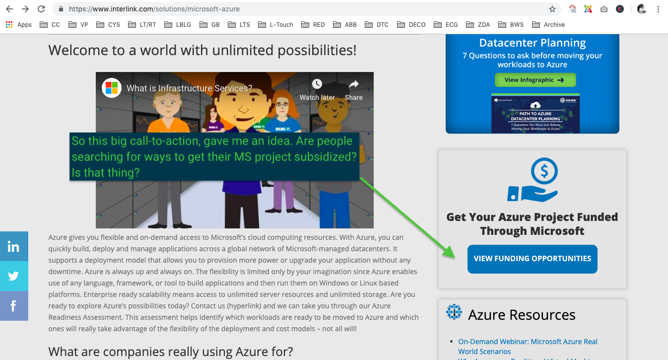Open the ZDA bookmark folder

point(478,24)
